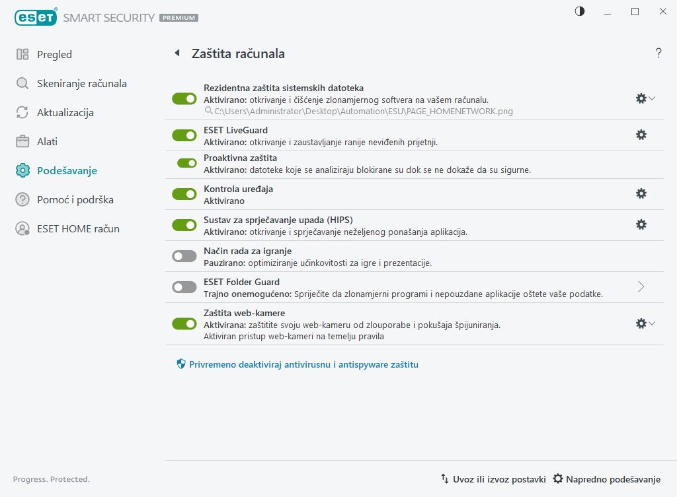Turn off Proaktivna zaštita switch
Viewport: 677px width, 497px height.
pyautogui.click(x=187, y=163)
